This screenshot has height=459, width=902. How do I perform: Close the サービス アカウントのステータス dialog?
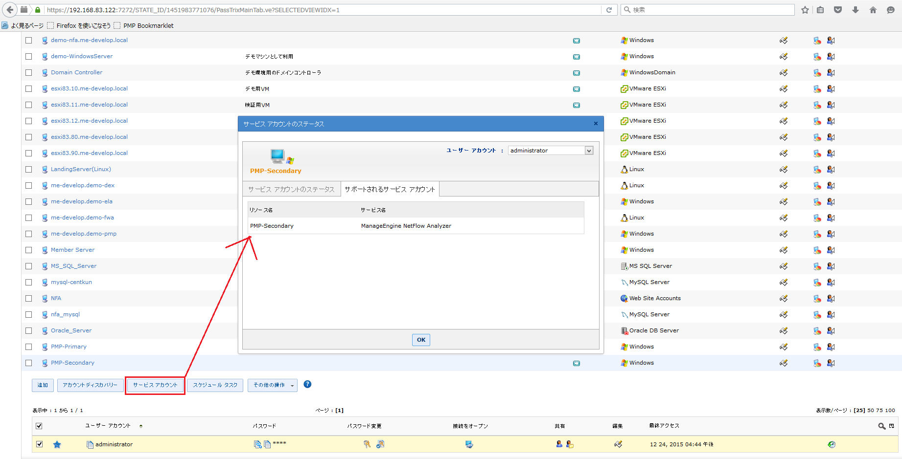coord(596,124)
